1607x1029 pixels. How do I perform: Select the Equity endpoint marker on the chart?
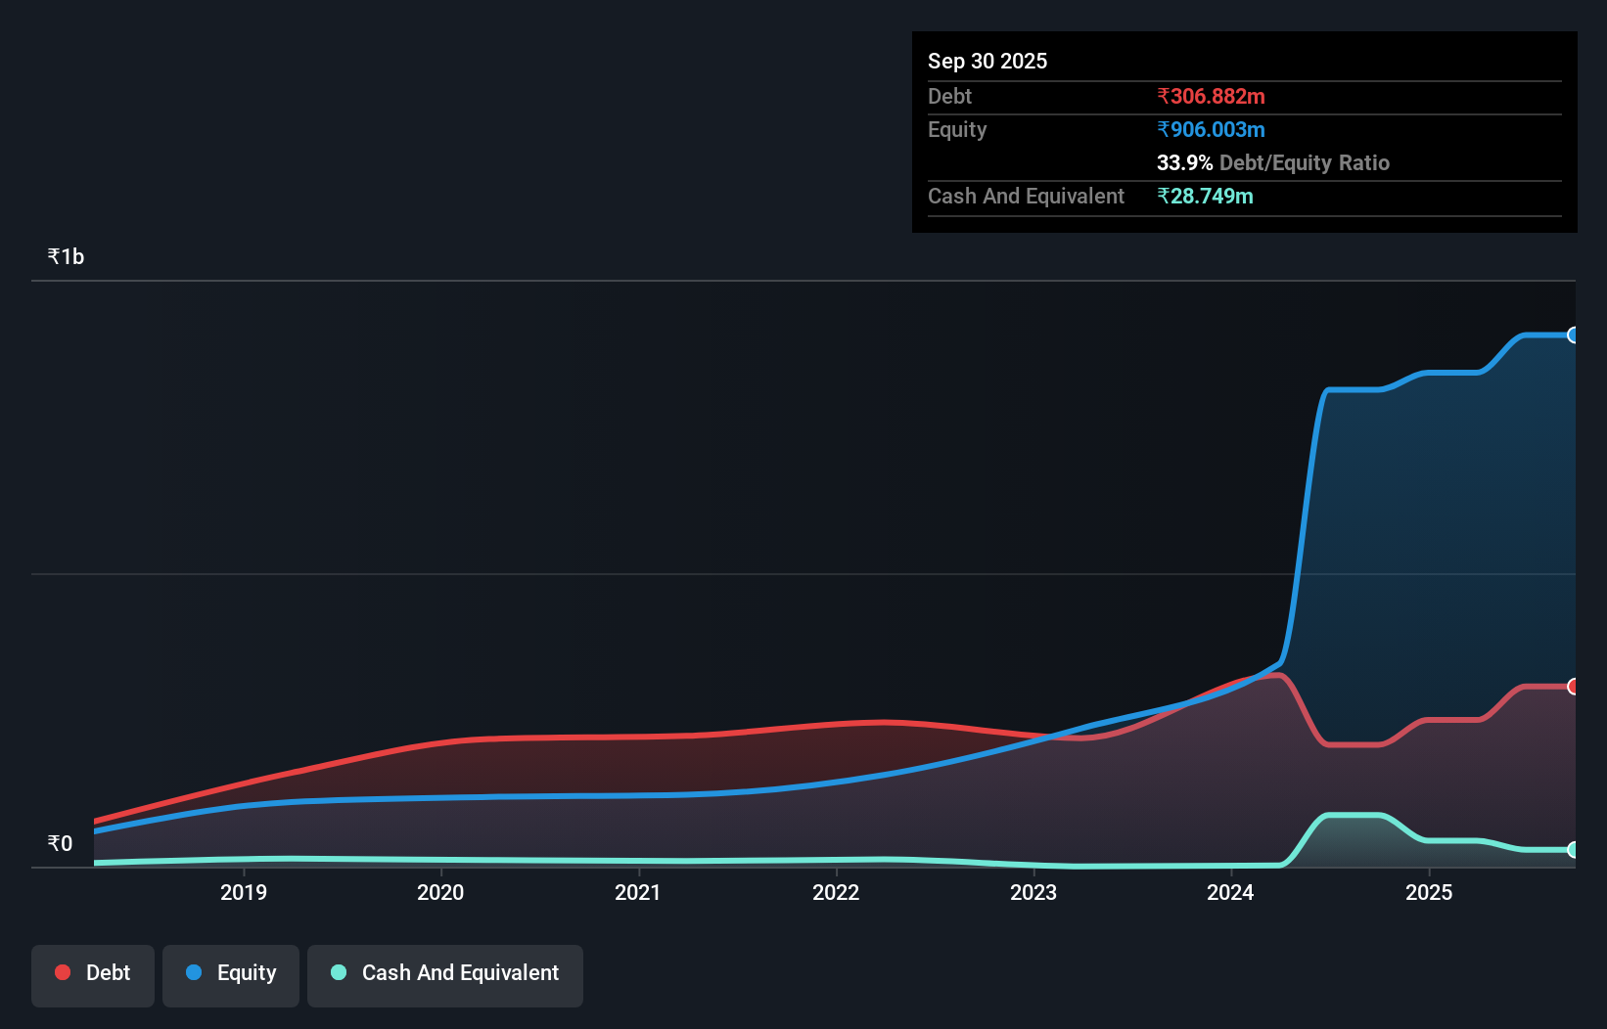1574,336
